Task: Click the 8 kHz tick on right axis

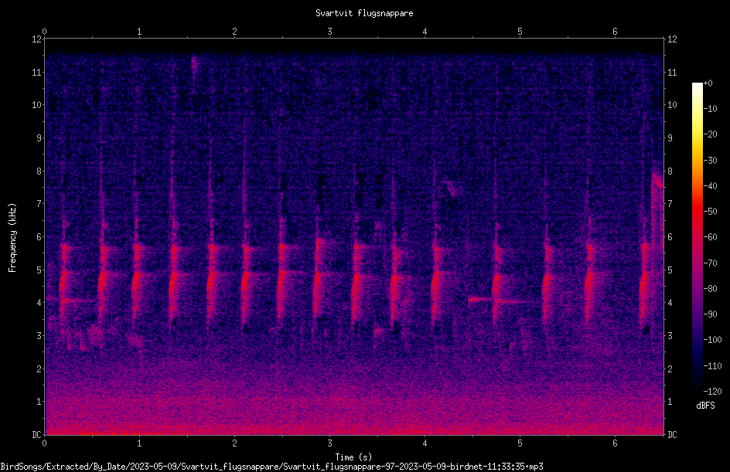Action: (x=670, y=171)
